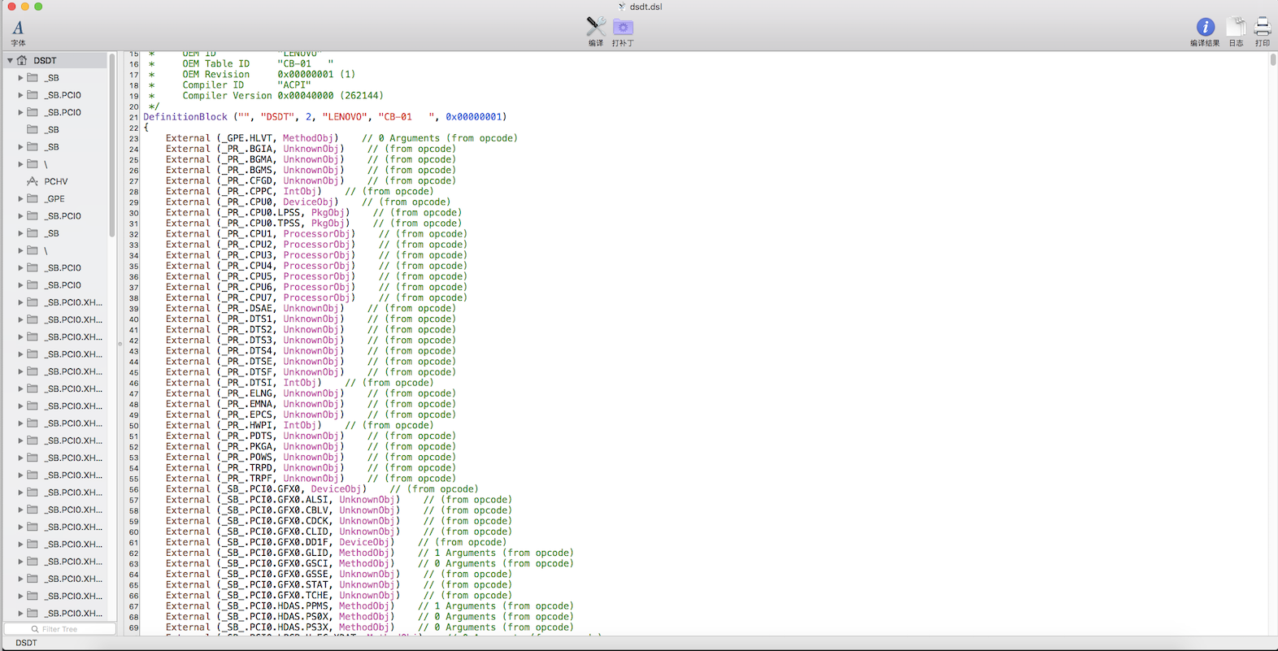This screenshot has height=651, width=1278.
Task: Open the Log (日志) icon
Action: (x=1236, y=27)
